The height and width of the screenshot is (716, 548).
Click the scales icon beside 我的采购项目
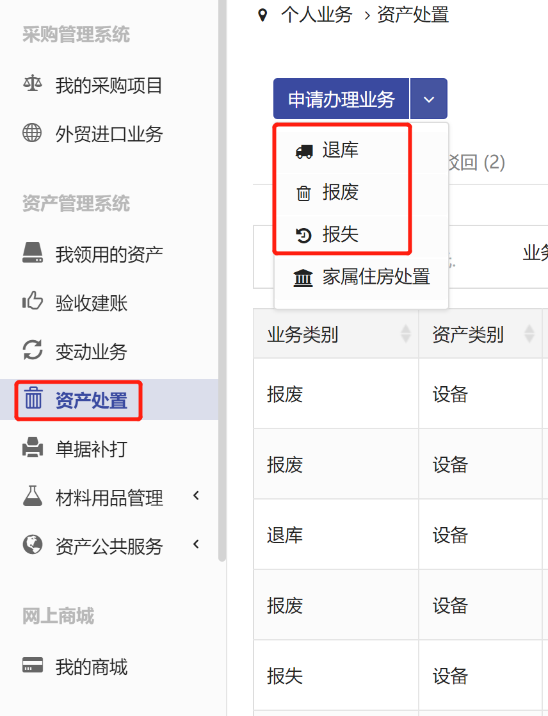[32, 84]
